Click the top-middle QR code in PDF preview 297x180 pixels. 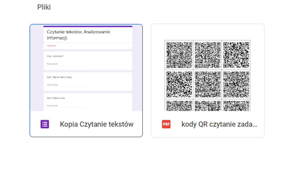207,55
